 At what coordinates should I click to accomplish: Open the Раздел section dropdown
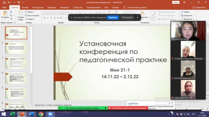click(x=30, y=19)
